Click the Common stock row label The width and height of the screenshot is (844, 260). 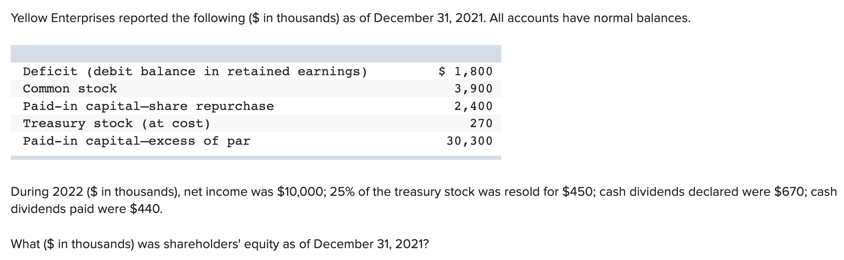70,89
